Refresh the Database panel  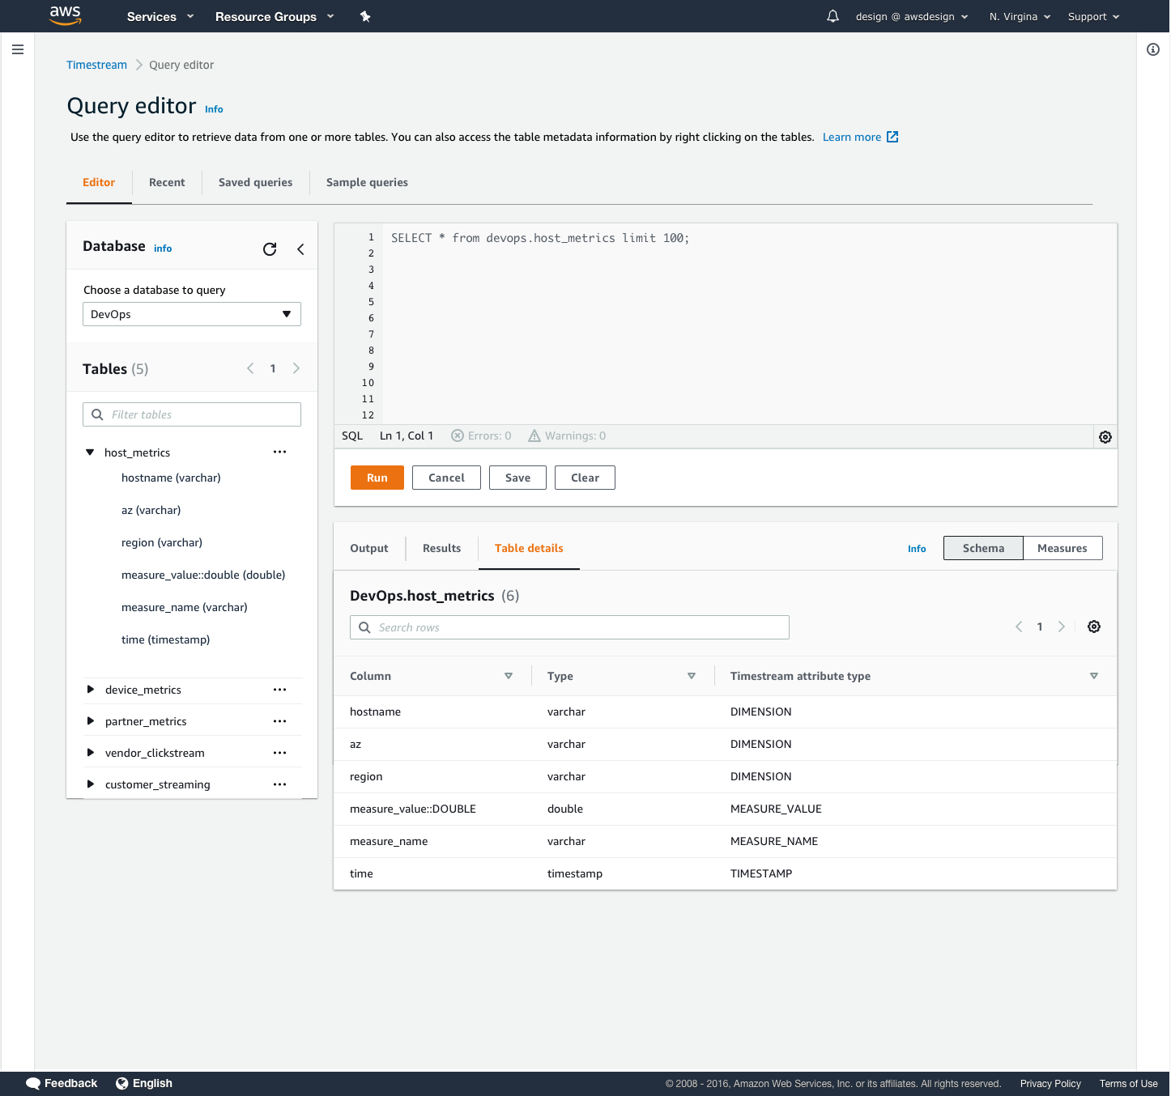(270, 249)
